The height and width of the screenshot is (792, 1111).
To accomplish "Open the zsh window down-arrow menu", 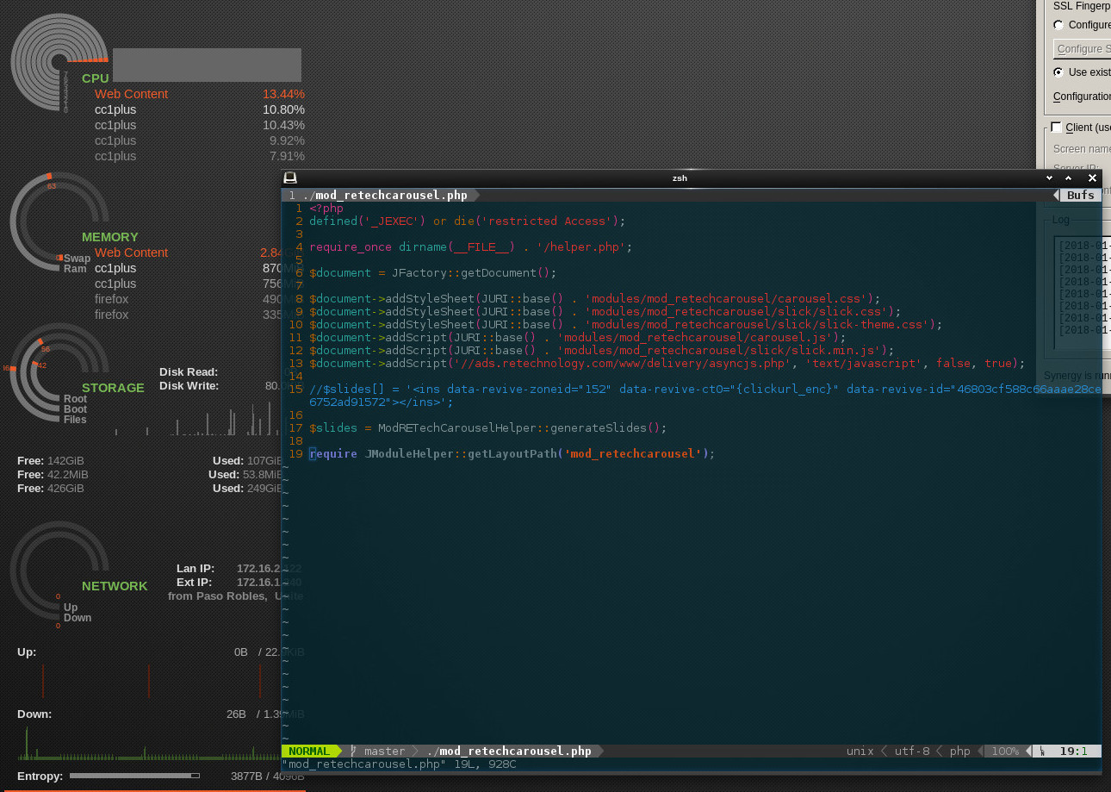I will [x=1049, y=178].
